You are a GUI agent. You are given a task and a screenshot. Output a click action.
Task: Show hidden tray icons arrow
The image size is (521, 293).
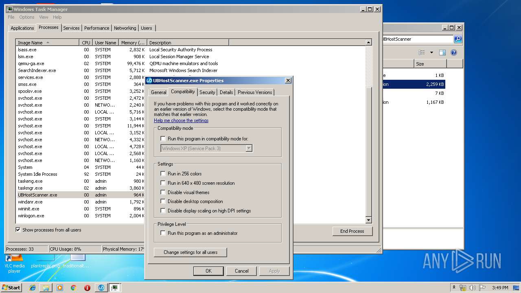coord(454,287)
